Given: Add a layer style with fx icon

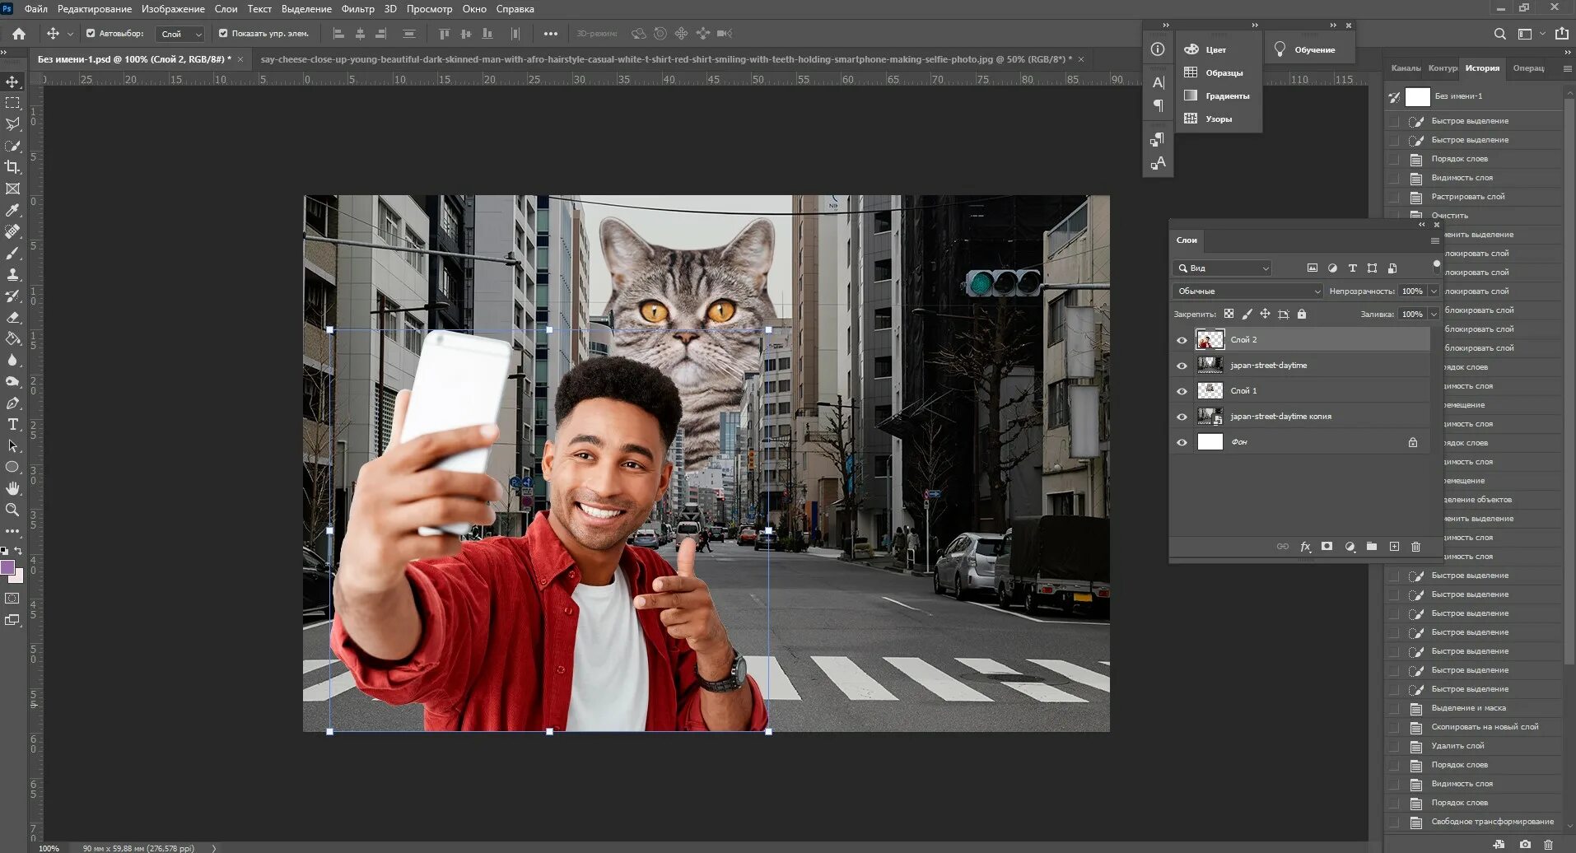Looking at the screenshot, I should 1305,547.
